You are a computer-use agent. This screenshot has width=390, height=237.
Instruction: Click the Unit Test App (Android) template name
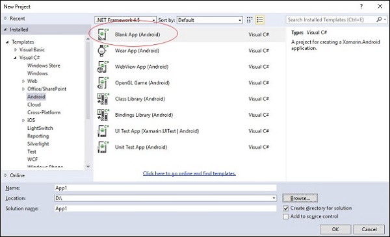[141, 147]
